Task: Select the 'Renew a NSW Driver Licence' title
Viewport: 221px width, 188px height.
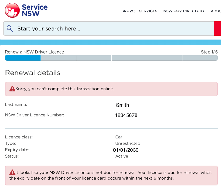Action: 35,52
